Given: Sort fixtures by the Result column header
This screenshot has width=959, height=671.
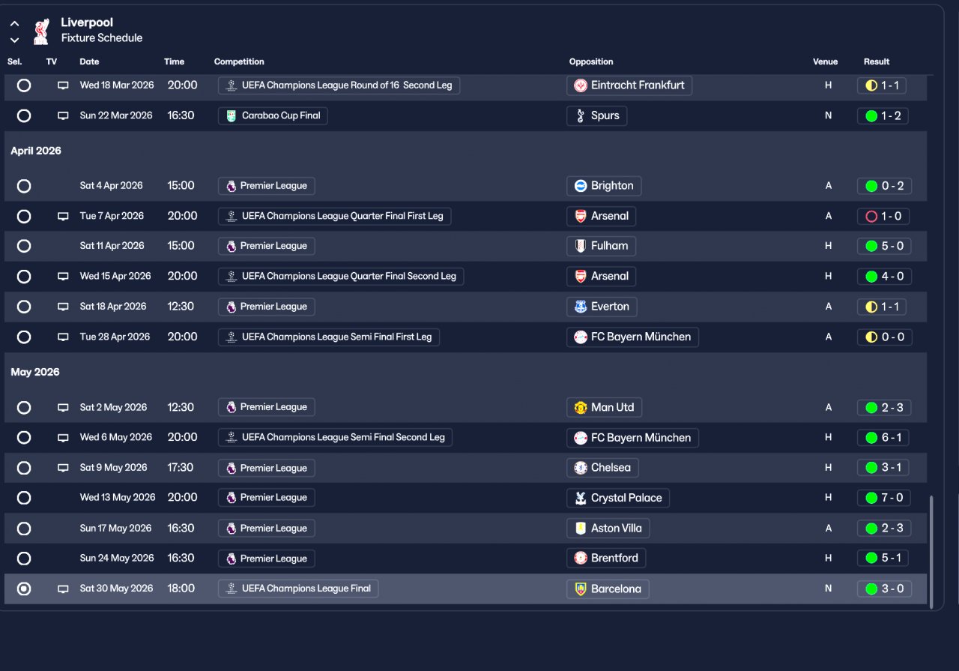Looking at the screenshot, I should pyautogui.click(x=877, y=61).
